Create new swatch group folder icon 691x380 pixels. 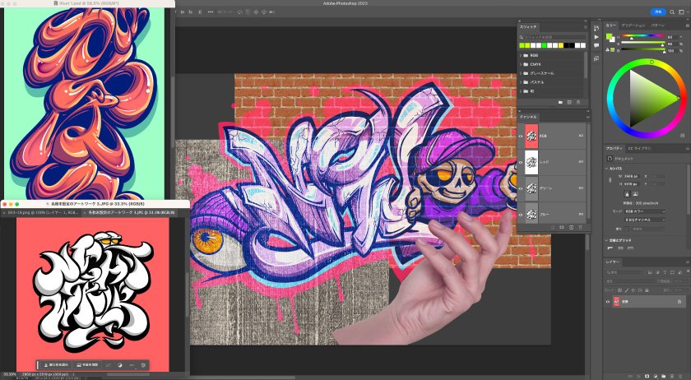[x=560, y=102]
